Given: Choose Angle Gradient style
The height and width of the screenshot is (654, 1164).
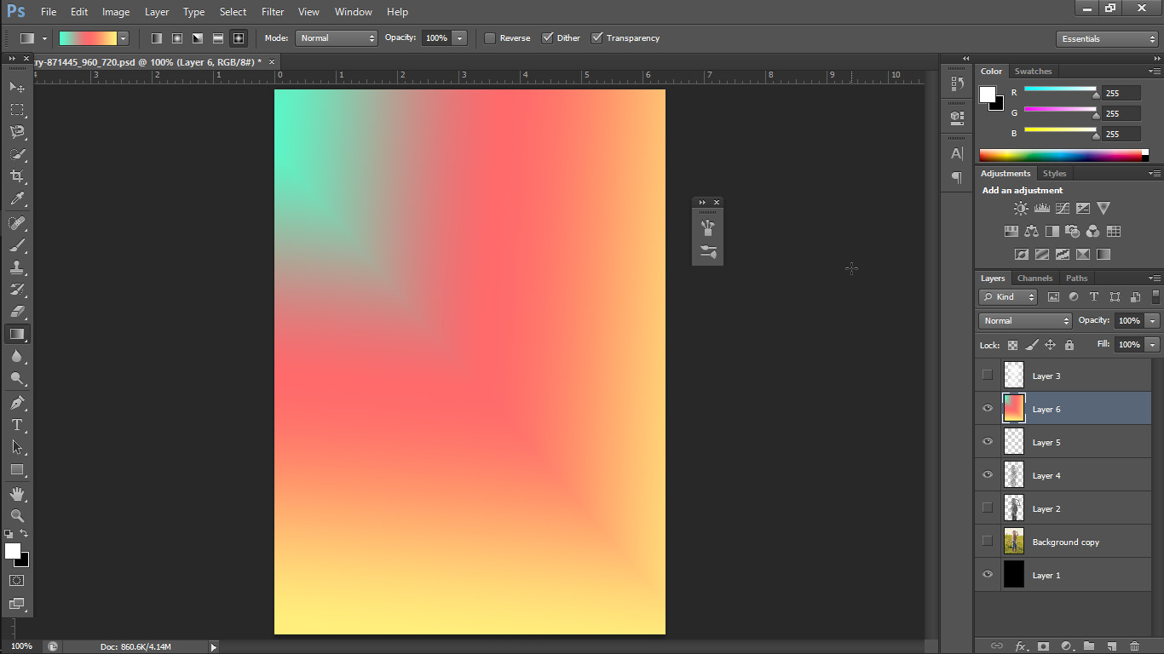Looking at the screenshot, I should [x=198, y=38].
